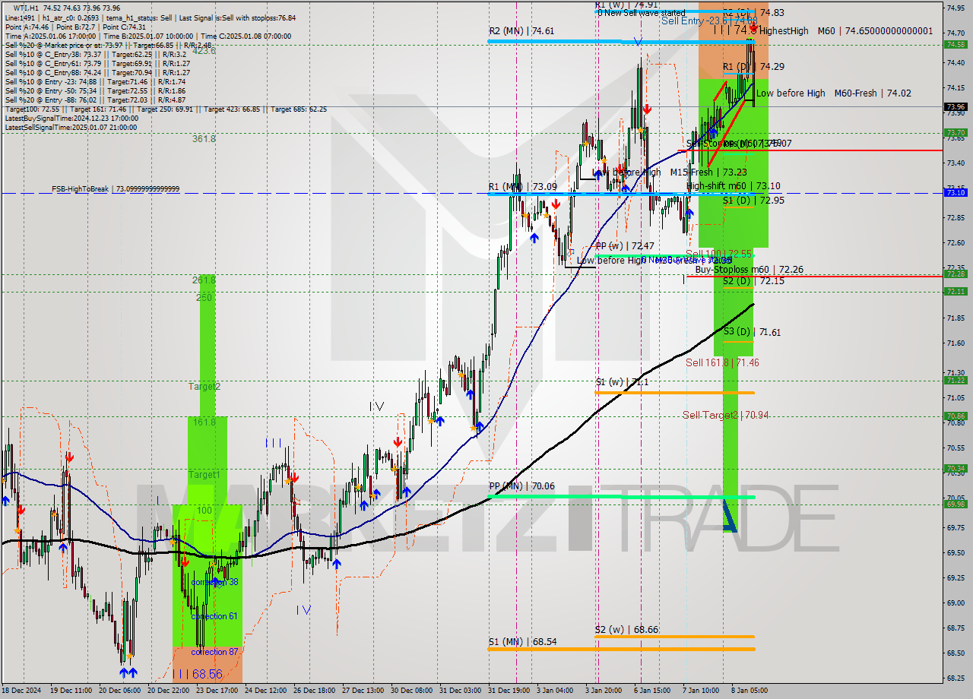Click the 'Target2' fibonacci label
This screenshot has width=973, height=699.
point(204,387)
